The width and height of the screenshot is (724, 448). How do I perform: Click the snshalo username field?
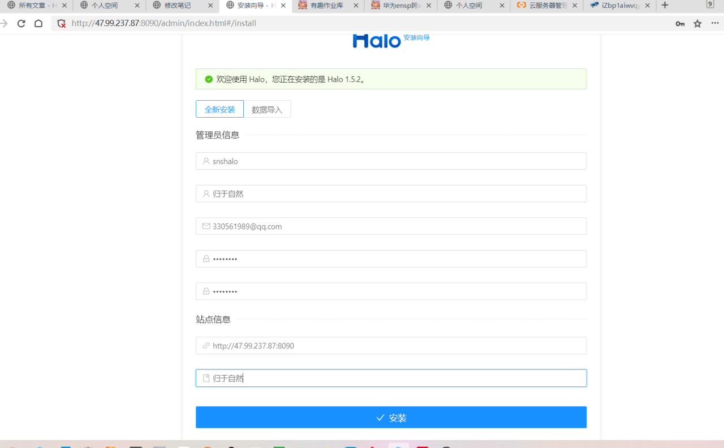391,161
